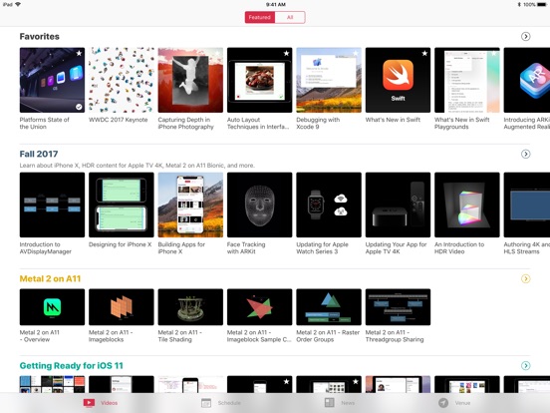Click the Videos play icon in tab bar
The image size is (550, 413).
click(89, 403)
